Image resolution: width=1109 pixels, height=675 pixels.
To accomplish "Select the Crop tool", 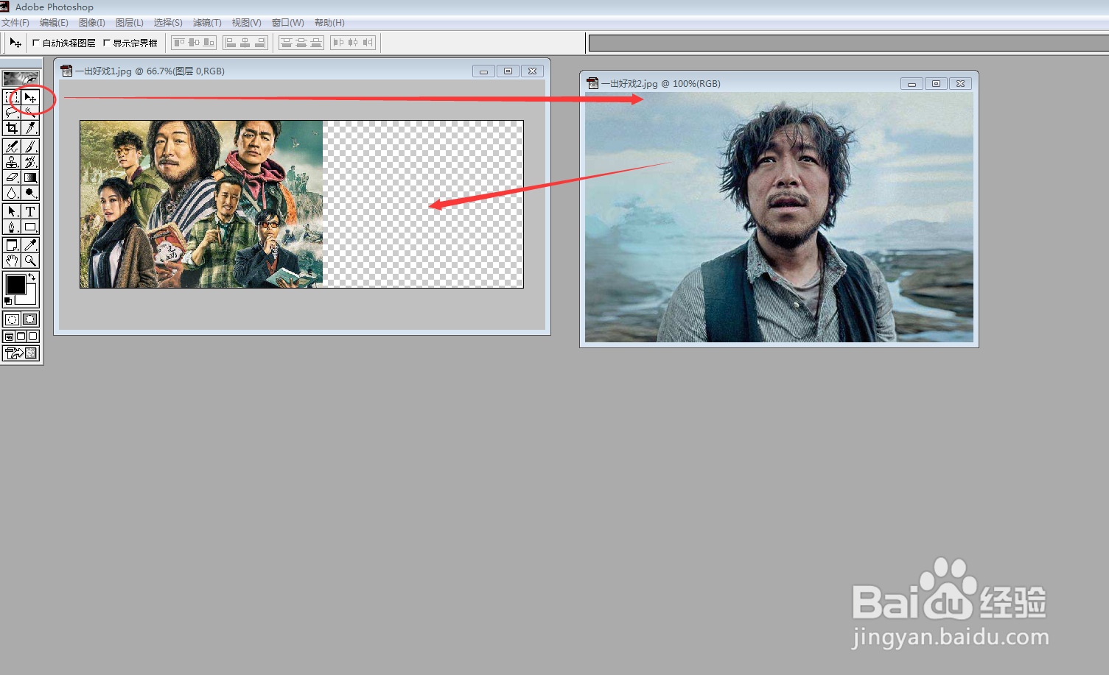I will (12, 128).
